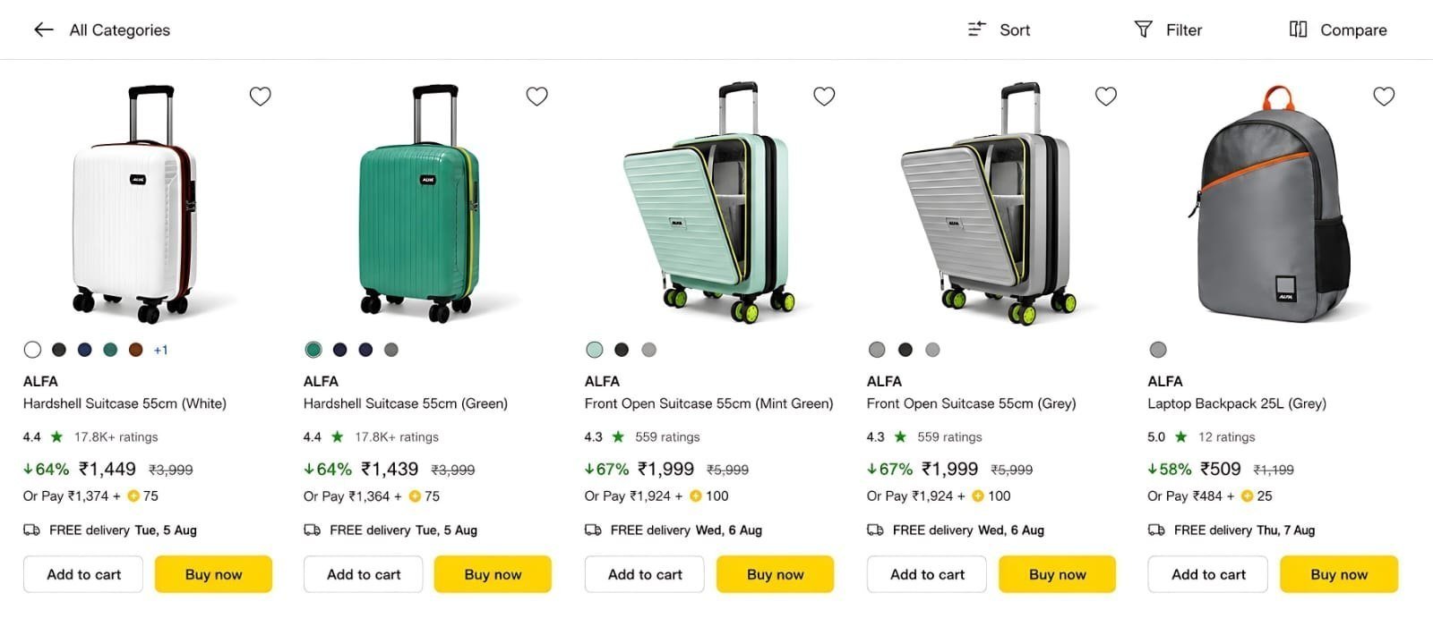Click the coin icon beside 100 on the grey suitcase
Viewport: 1433px width, 627px height.
tap(977, 496)
